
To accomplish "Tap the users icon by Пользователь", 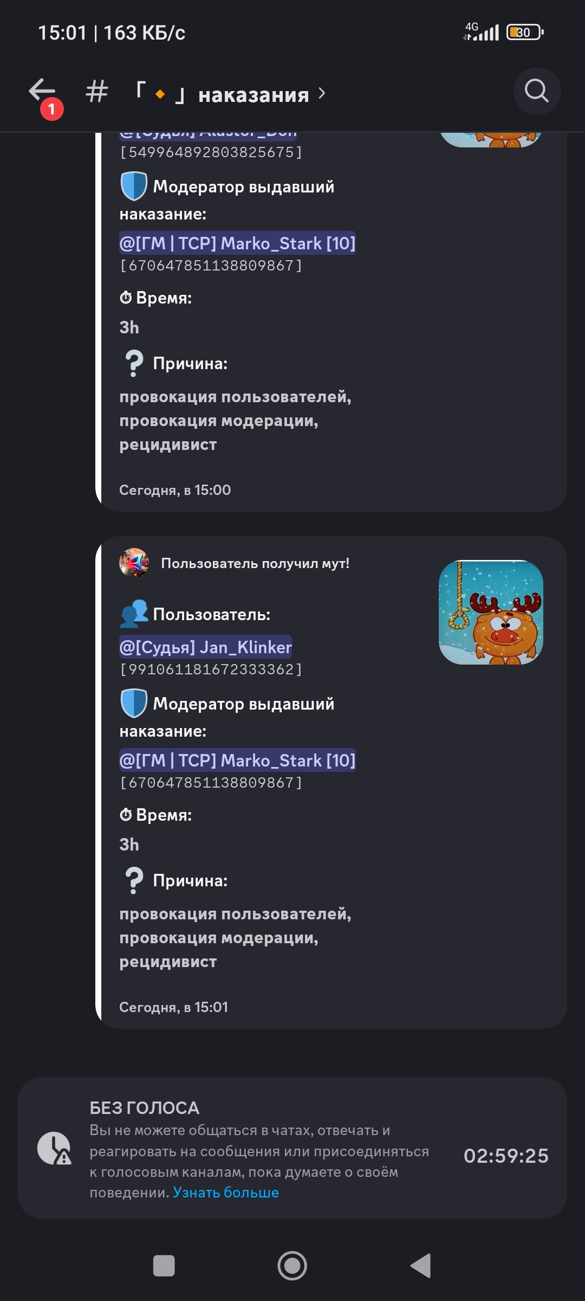I will coord(134,613).
